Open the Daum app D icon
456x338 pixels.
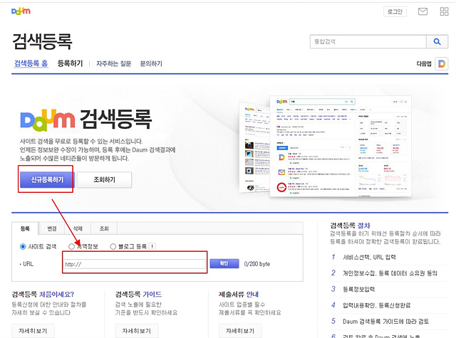[442, 63]
